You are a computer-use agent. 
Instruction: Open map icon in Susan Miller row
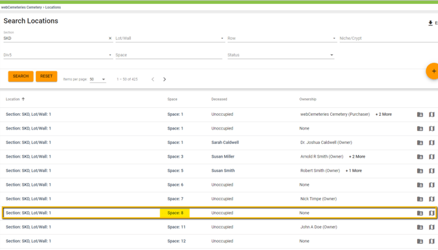coord(431,156)
